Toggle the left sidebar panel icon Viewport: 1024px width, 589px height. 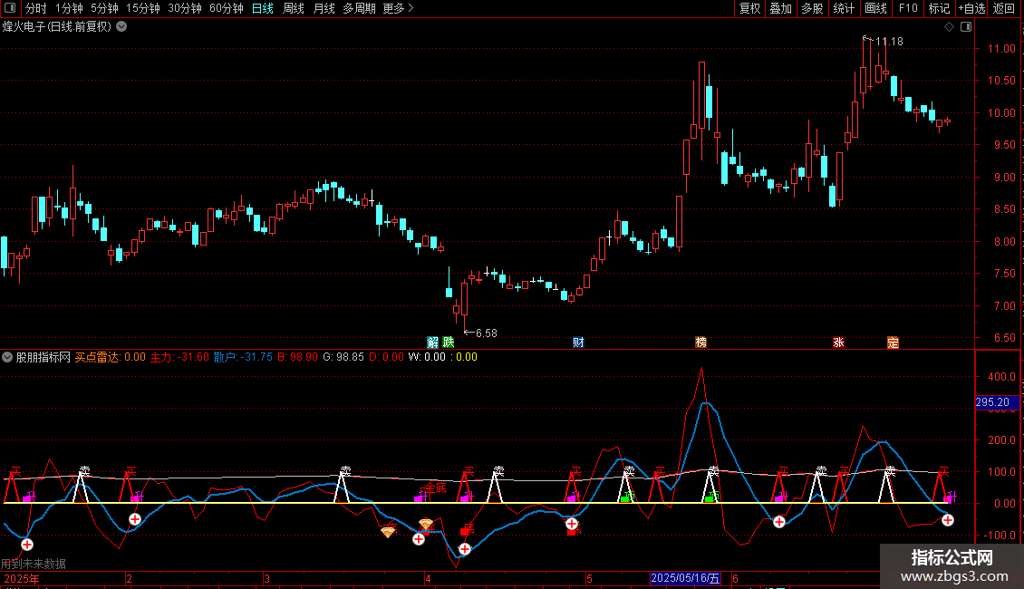point(9,8)
